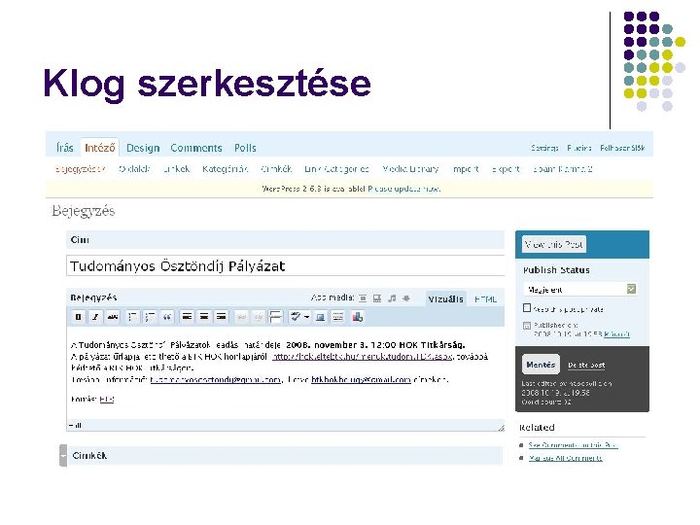Insert ordered numbered list
The width and height of the screenshot is (700, 525).
[150, 317]
